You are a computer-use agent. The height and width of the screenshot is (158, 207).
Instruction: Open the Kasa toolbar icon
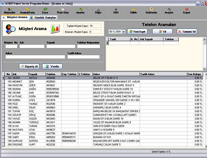coord(45,11)
